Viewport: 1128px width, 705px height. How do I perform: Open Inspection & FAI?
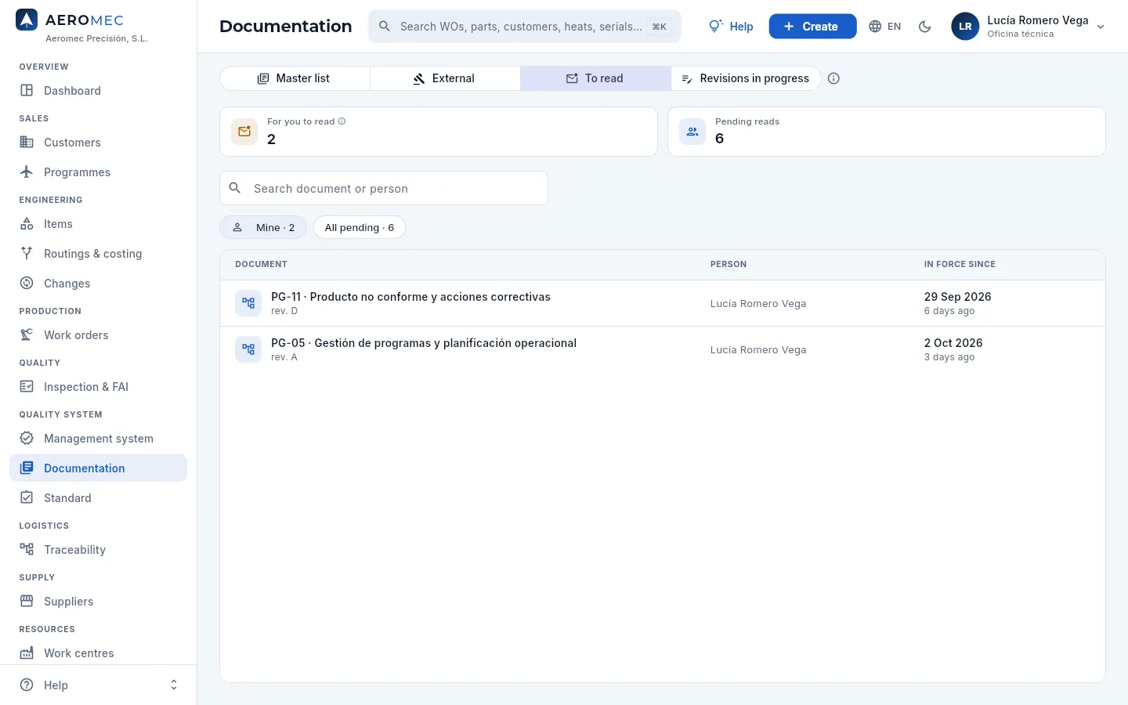pos(98,387)
